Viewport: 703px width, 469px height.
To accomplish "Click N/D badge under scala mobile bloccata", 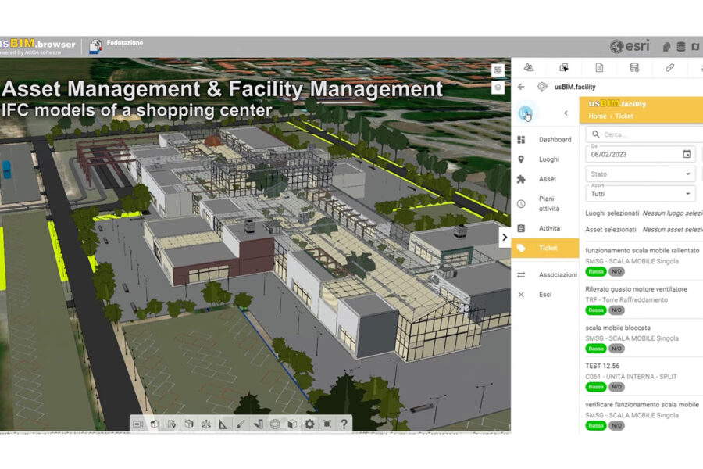I will point(616,349).
